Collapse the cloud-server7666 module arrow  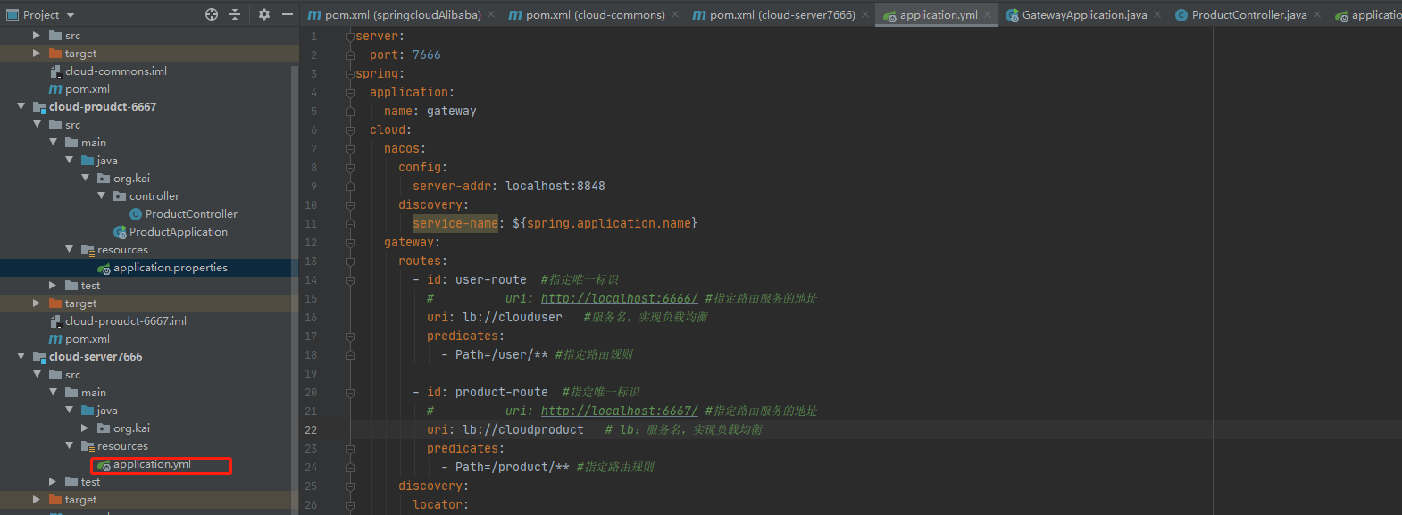pyautogui.click(x=21, y=356)
